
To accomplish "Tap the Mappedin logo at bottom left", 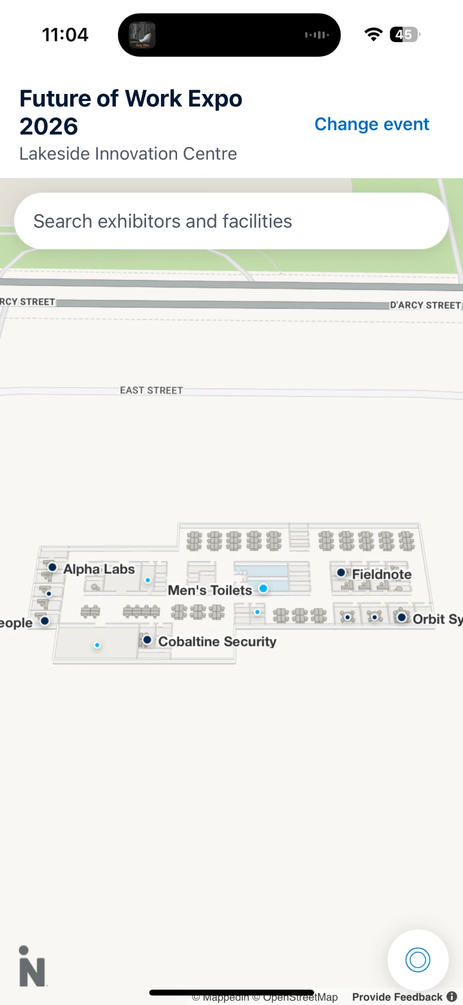I will click(x=32, y=966).
